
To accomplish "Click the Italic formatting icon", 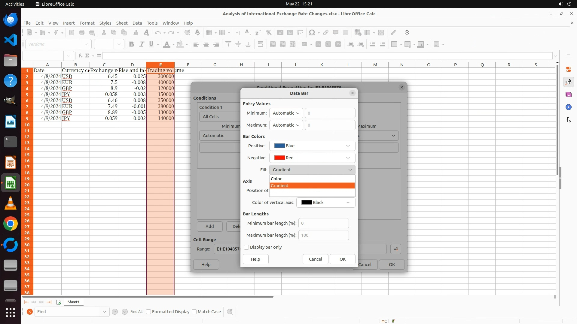I will 142,44.
